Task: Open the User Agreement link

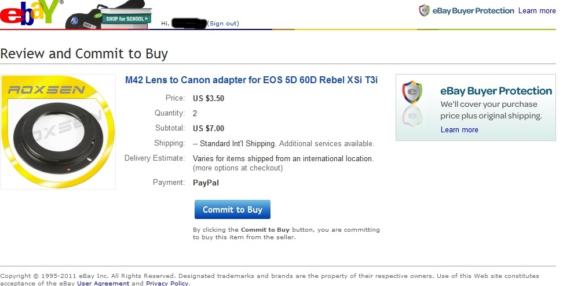Action: (x=103, y=283)
